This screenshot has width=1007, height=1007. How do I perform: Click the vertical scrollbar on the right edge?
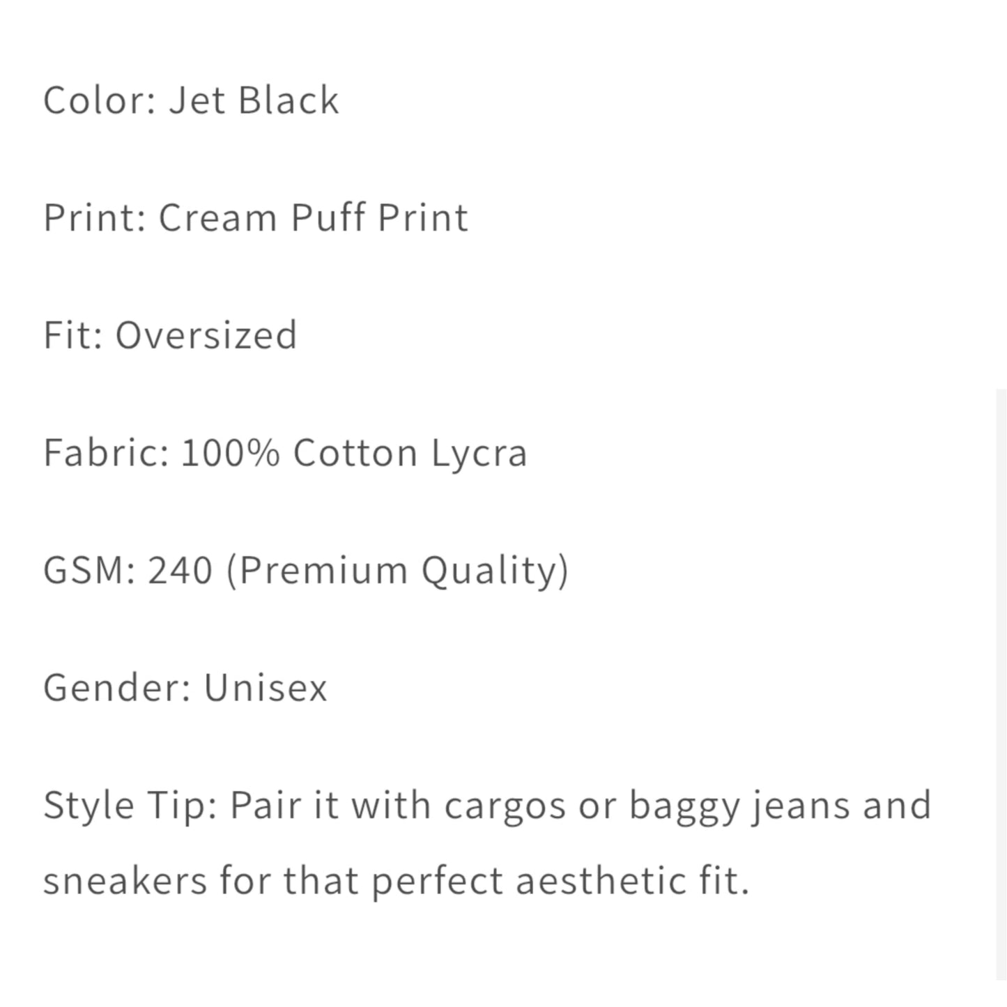(x=1001, y=627)
